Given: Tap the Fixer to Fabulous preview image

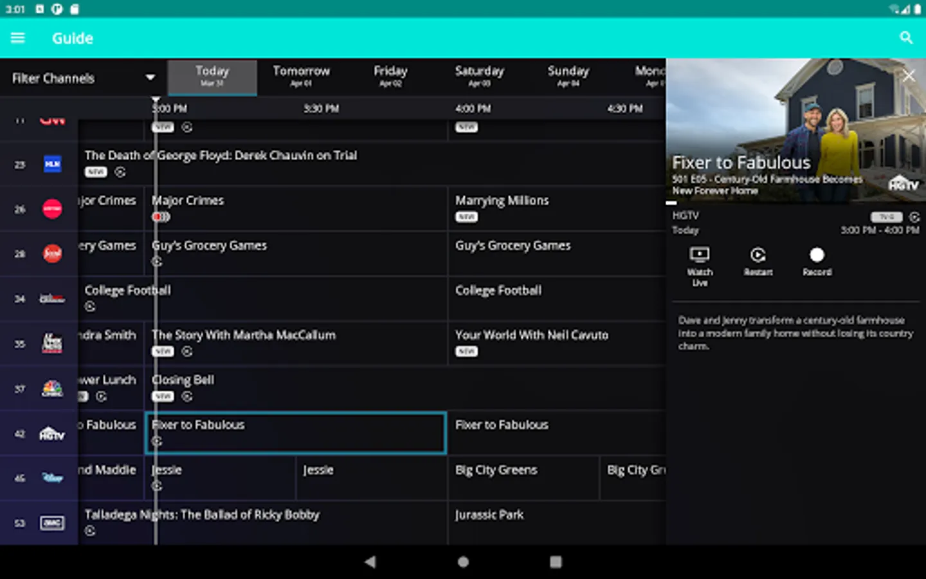Looking at the screenshot, I should click(796, 131).
